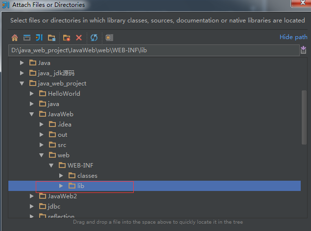
Task: Expand the java subfolder arrow
Action: click(32, 104)
